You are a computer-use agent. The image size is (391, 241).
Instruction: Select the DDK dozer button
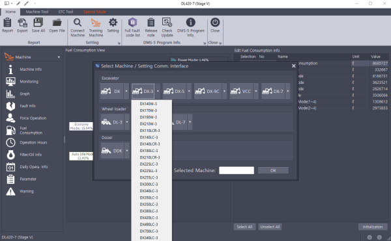[x=112, y=151]
